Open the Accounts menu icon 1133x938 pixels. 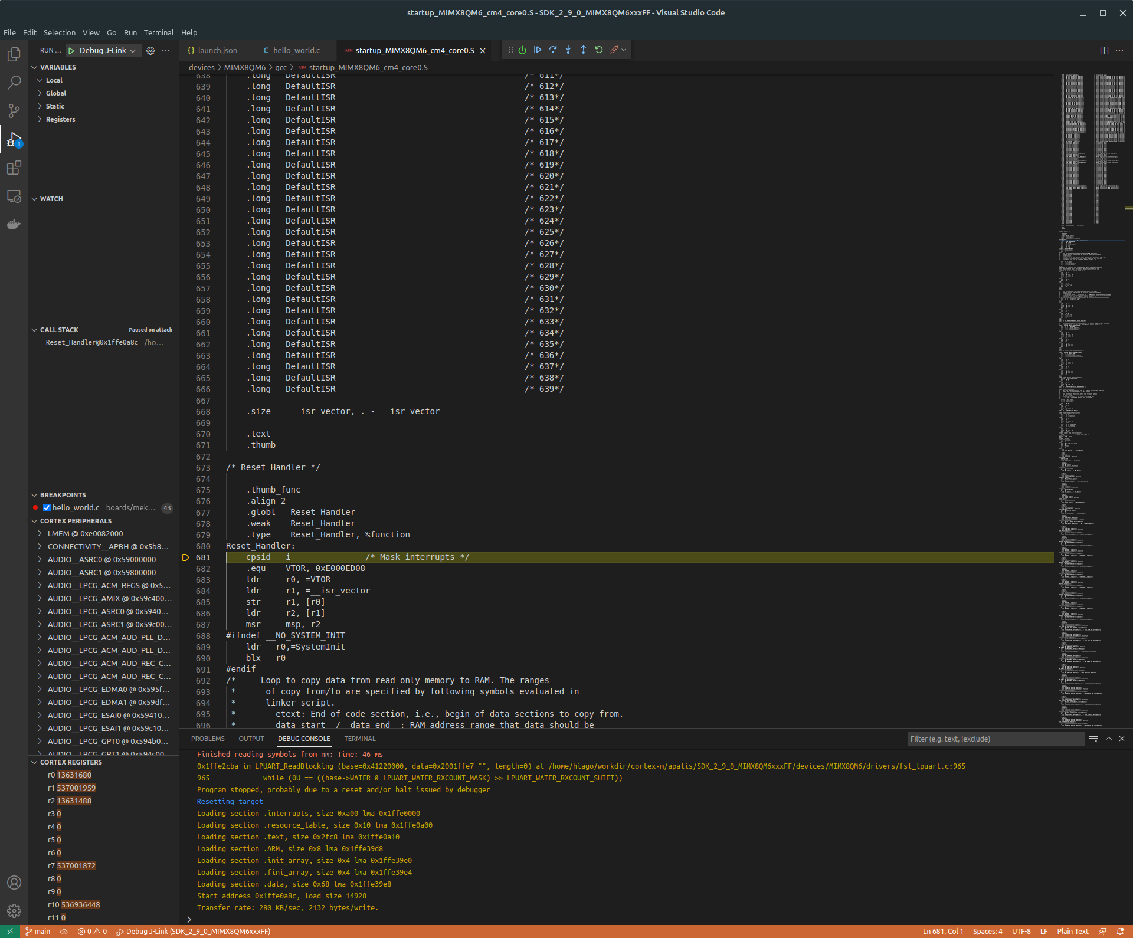click(14, 883)
